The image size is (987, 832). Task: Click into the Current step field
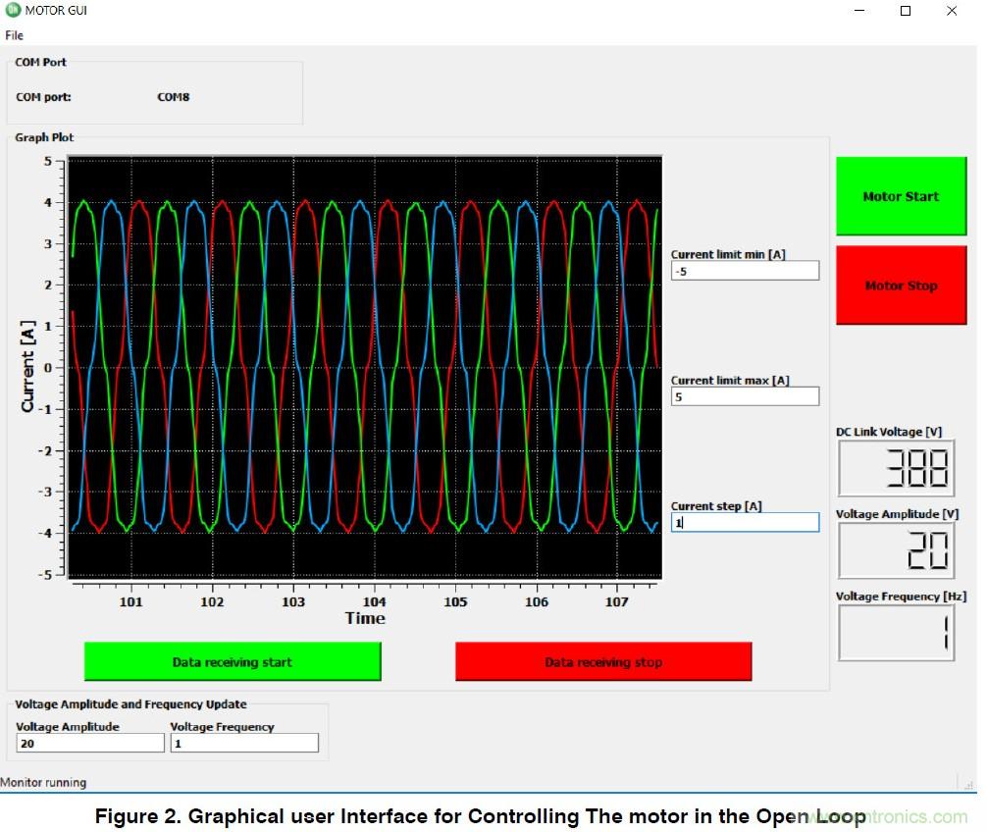click(745, 523)
